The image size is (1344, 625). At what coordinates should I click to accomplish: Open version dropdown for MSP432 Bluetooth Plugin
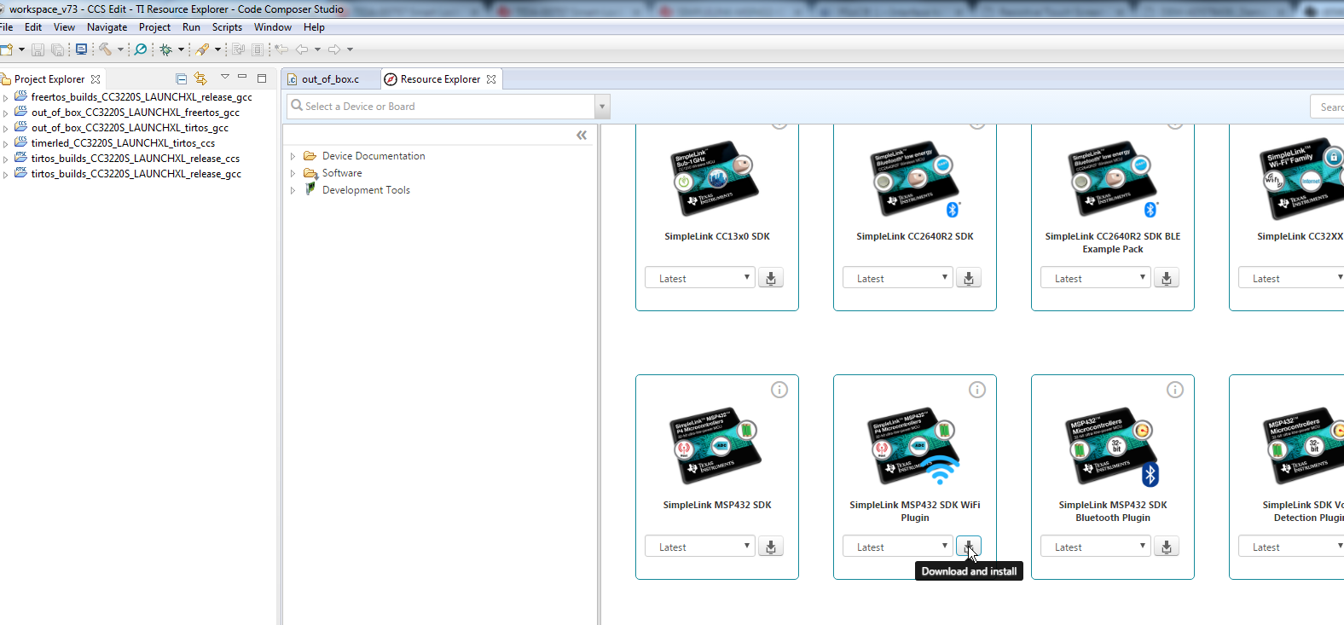click(1096, 547)
